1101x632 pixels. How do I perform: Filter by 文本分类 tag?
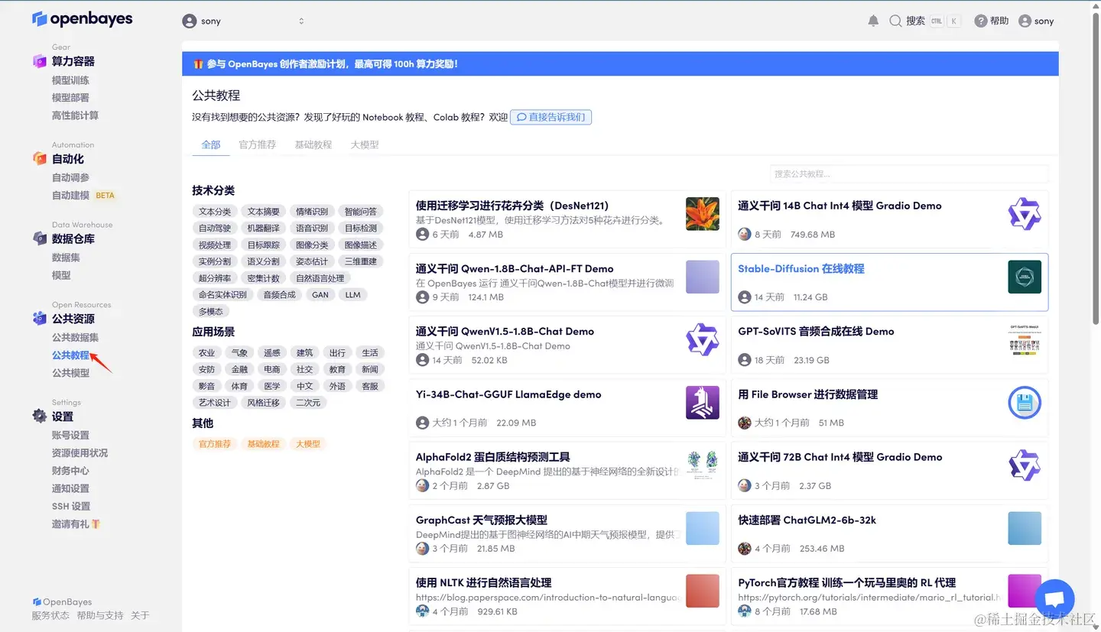(215, 212)
